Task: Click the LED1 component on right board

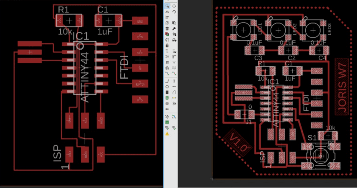Action: click(x=243, y=30)
